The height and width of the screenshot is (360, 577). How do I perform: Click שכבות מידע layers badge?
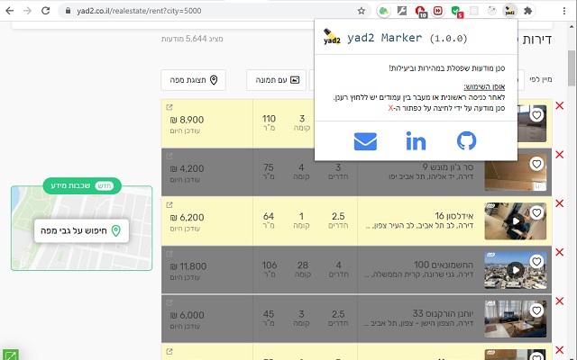tap(82, 186)
